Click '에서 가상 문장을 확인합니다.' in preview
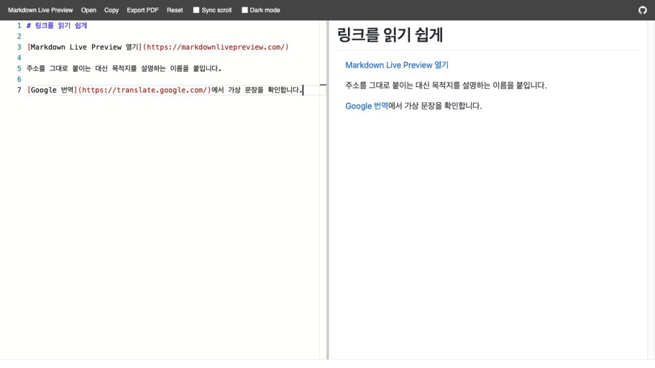Image resolution: width=655 pixels, height=368 pixels. (x=435, y=106)
